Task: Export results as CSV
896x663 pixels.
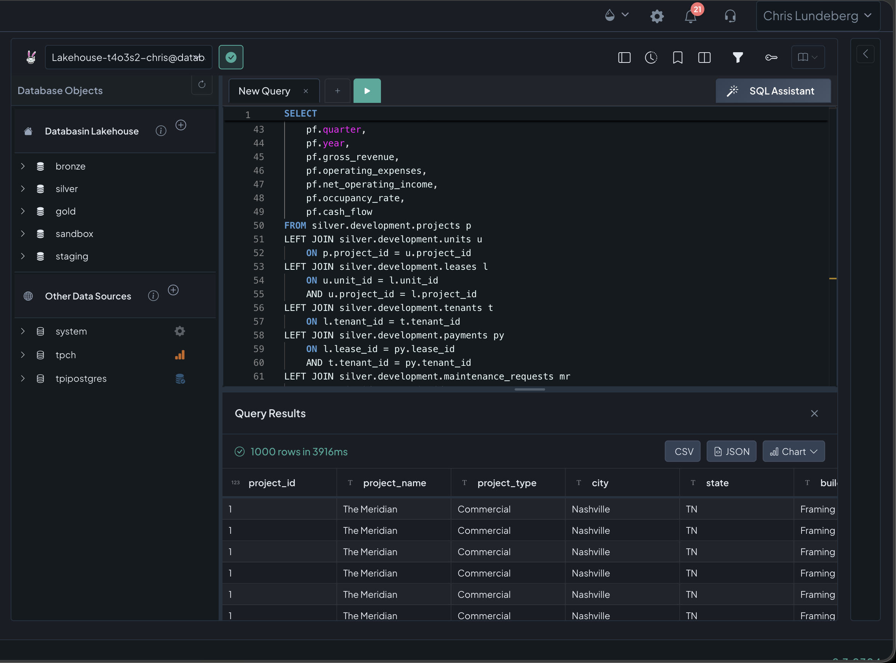Action: pos(683,452)
